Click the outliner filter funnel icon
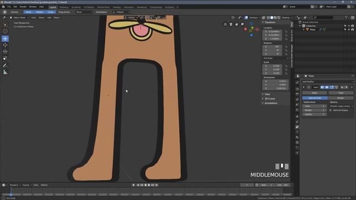The width and height of the screenshot is (356, 200). (x=346, y=17)
